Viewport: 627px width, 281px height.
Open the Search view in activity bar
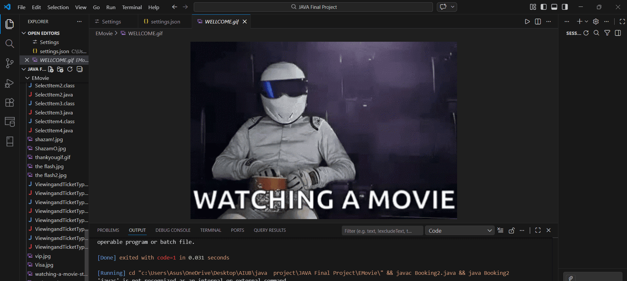point(10,43)
